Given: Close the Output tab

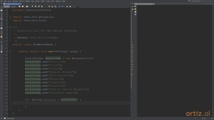Looking at the screenshot, I should 154,4.
